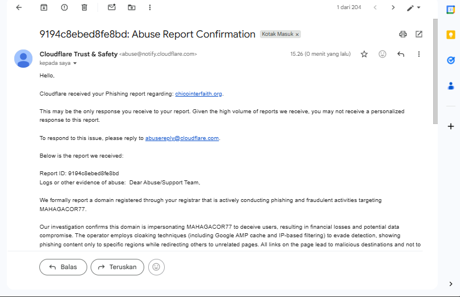Delete the Abuse Report Confirmation email
Viewport: 460px width, 297px height.
(84, 7)
